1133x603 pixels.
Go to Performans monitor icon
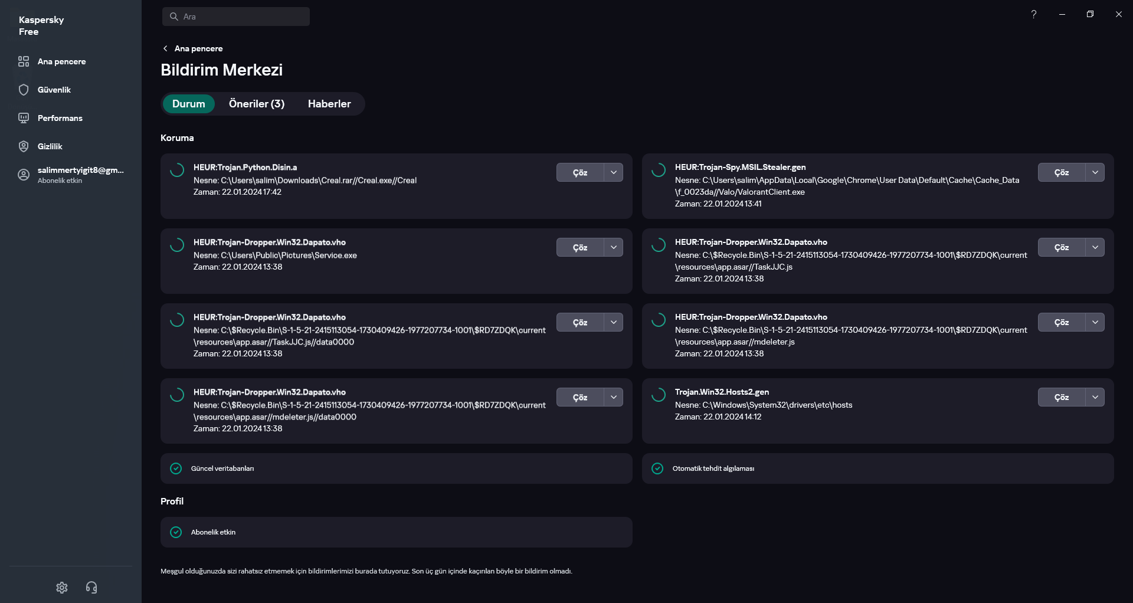pyautogui.click(x=24, y=118)
